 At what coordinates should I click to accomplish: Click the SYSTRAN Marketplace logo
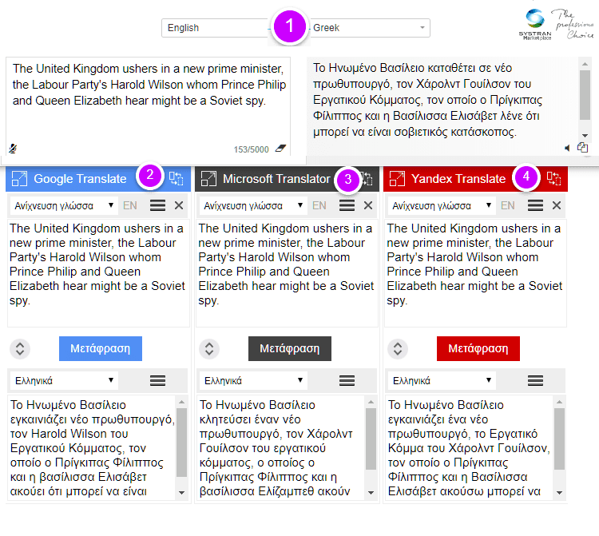(535, 24)
